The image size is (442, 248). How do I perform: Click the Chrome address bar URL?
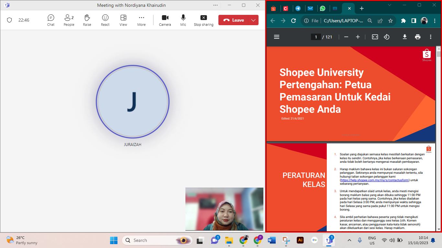point(344,21)
